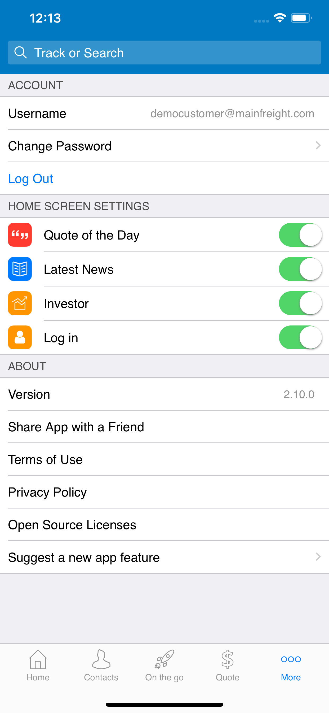Open the Home tab house icon
Viewport: 329px width, 713px height.
tap(38, 659)
